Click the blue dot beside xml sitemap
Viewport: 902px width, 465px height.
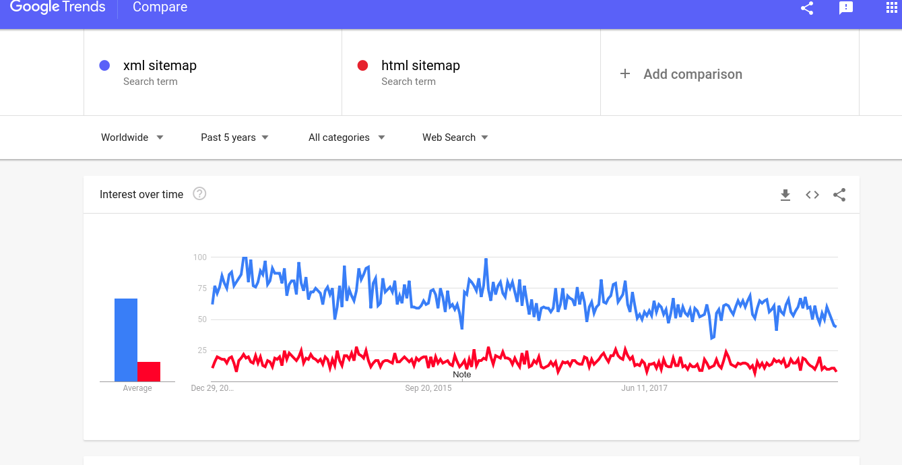coord(104,65)
